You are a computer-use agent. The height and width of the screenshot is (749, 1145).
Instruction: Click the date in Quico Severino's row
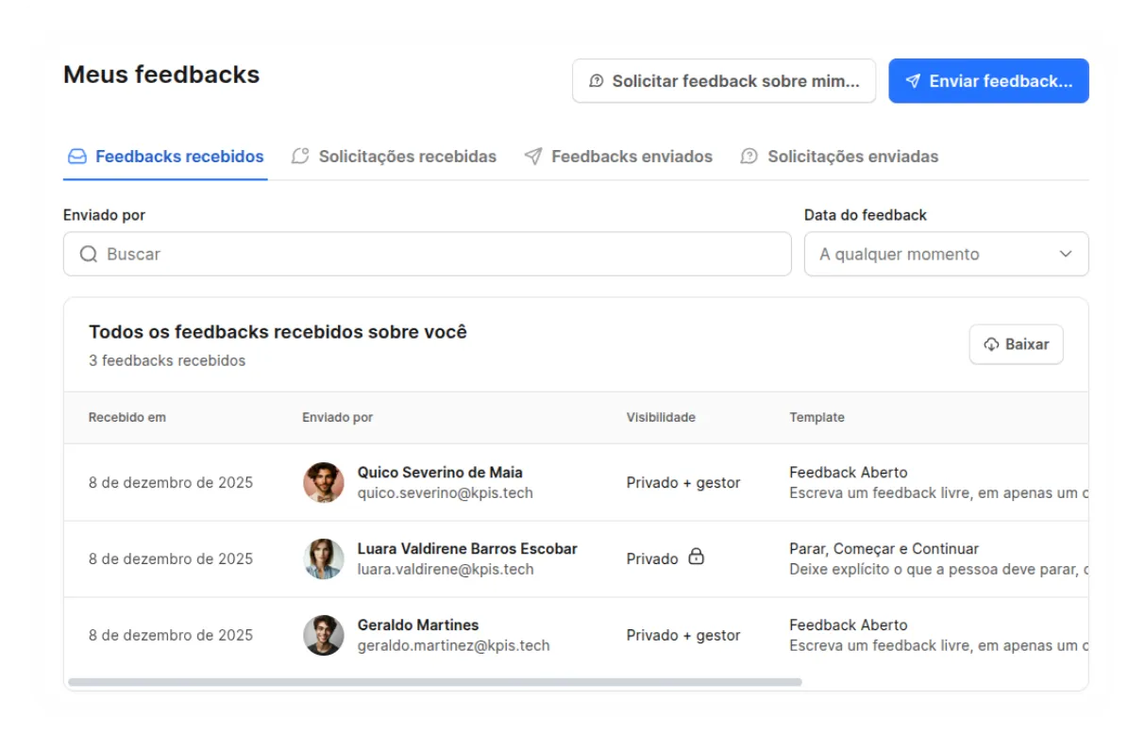(x=171, y=482)
